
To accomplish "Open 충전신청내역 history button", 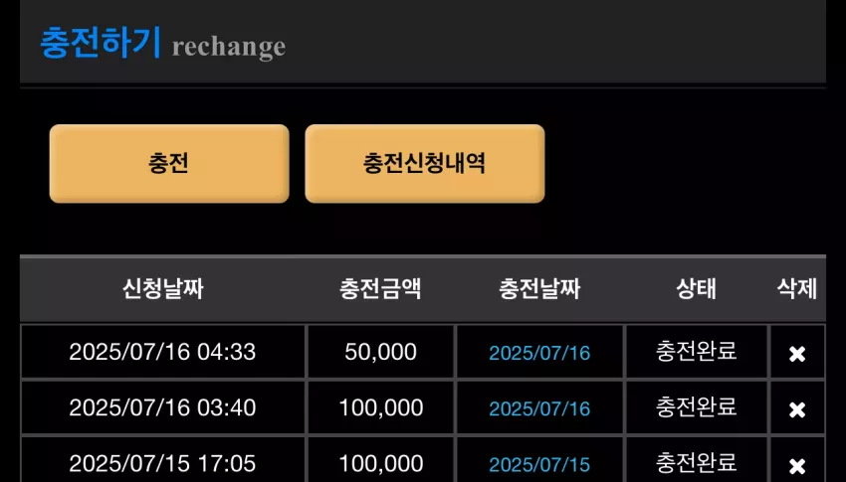I will tap(425, 164).
